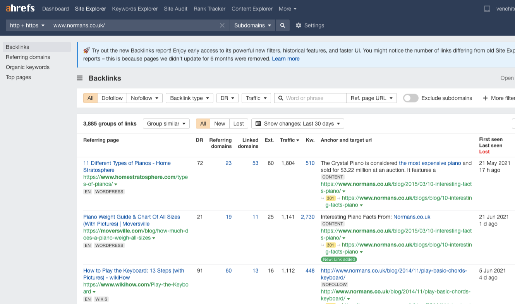This screenshot has height=304, width=515.
Task: Click Linked domains column header
Action: tap(248, 143)
